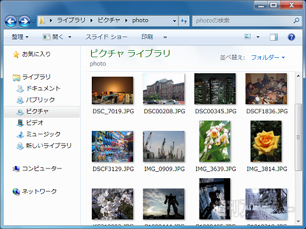This screenshot has width=306, height=229.
Task: Click the コンピューター monitor icon
Action: 16,169
